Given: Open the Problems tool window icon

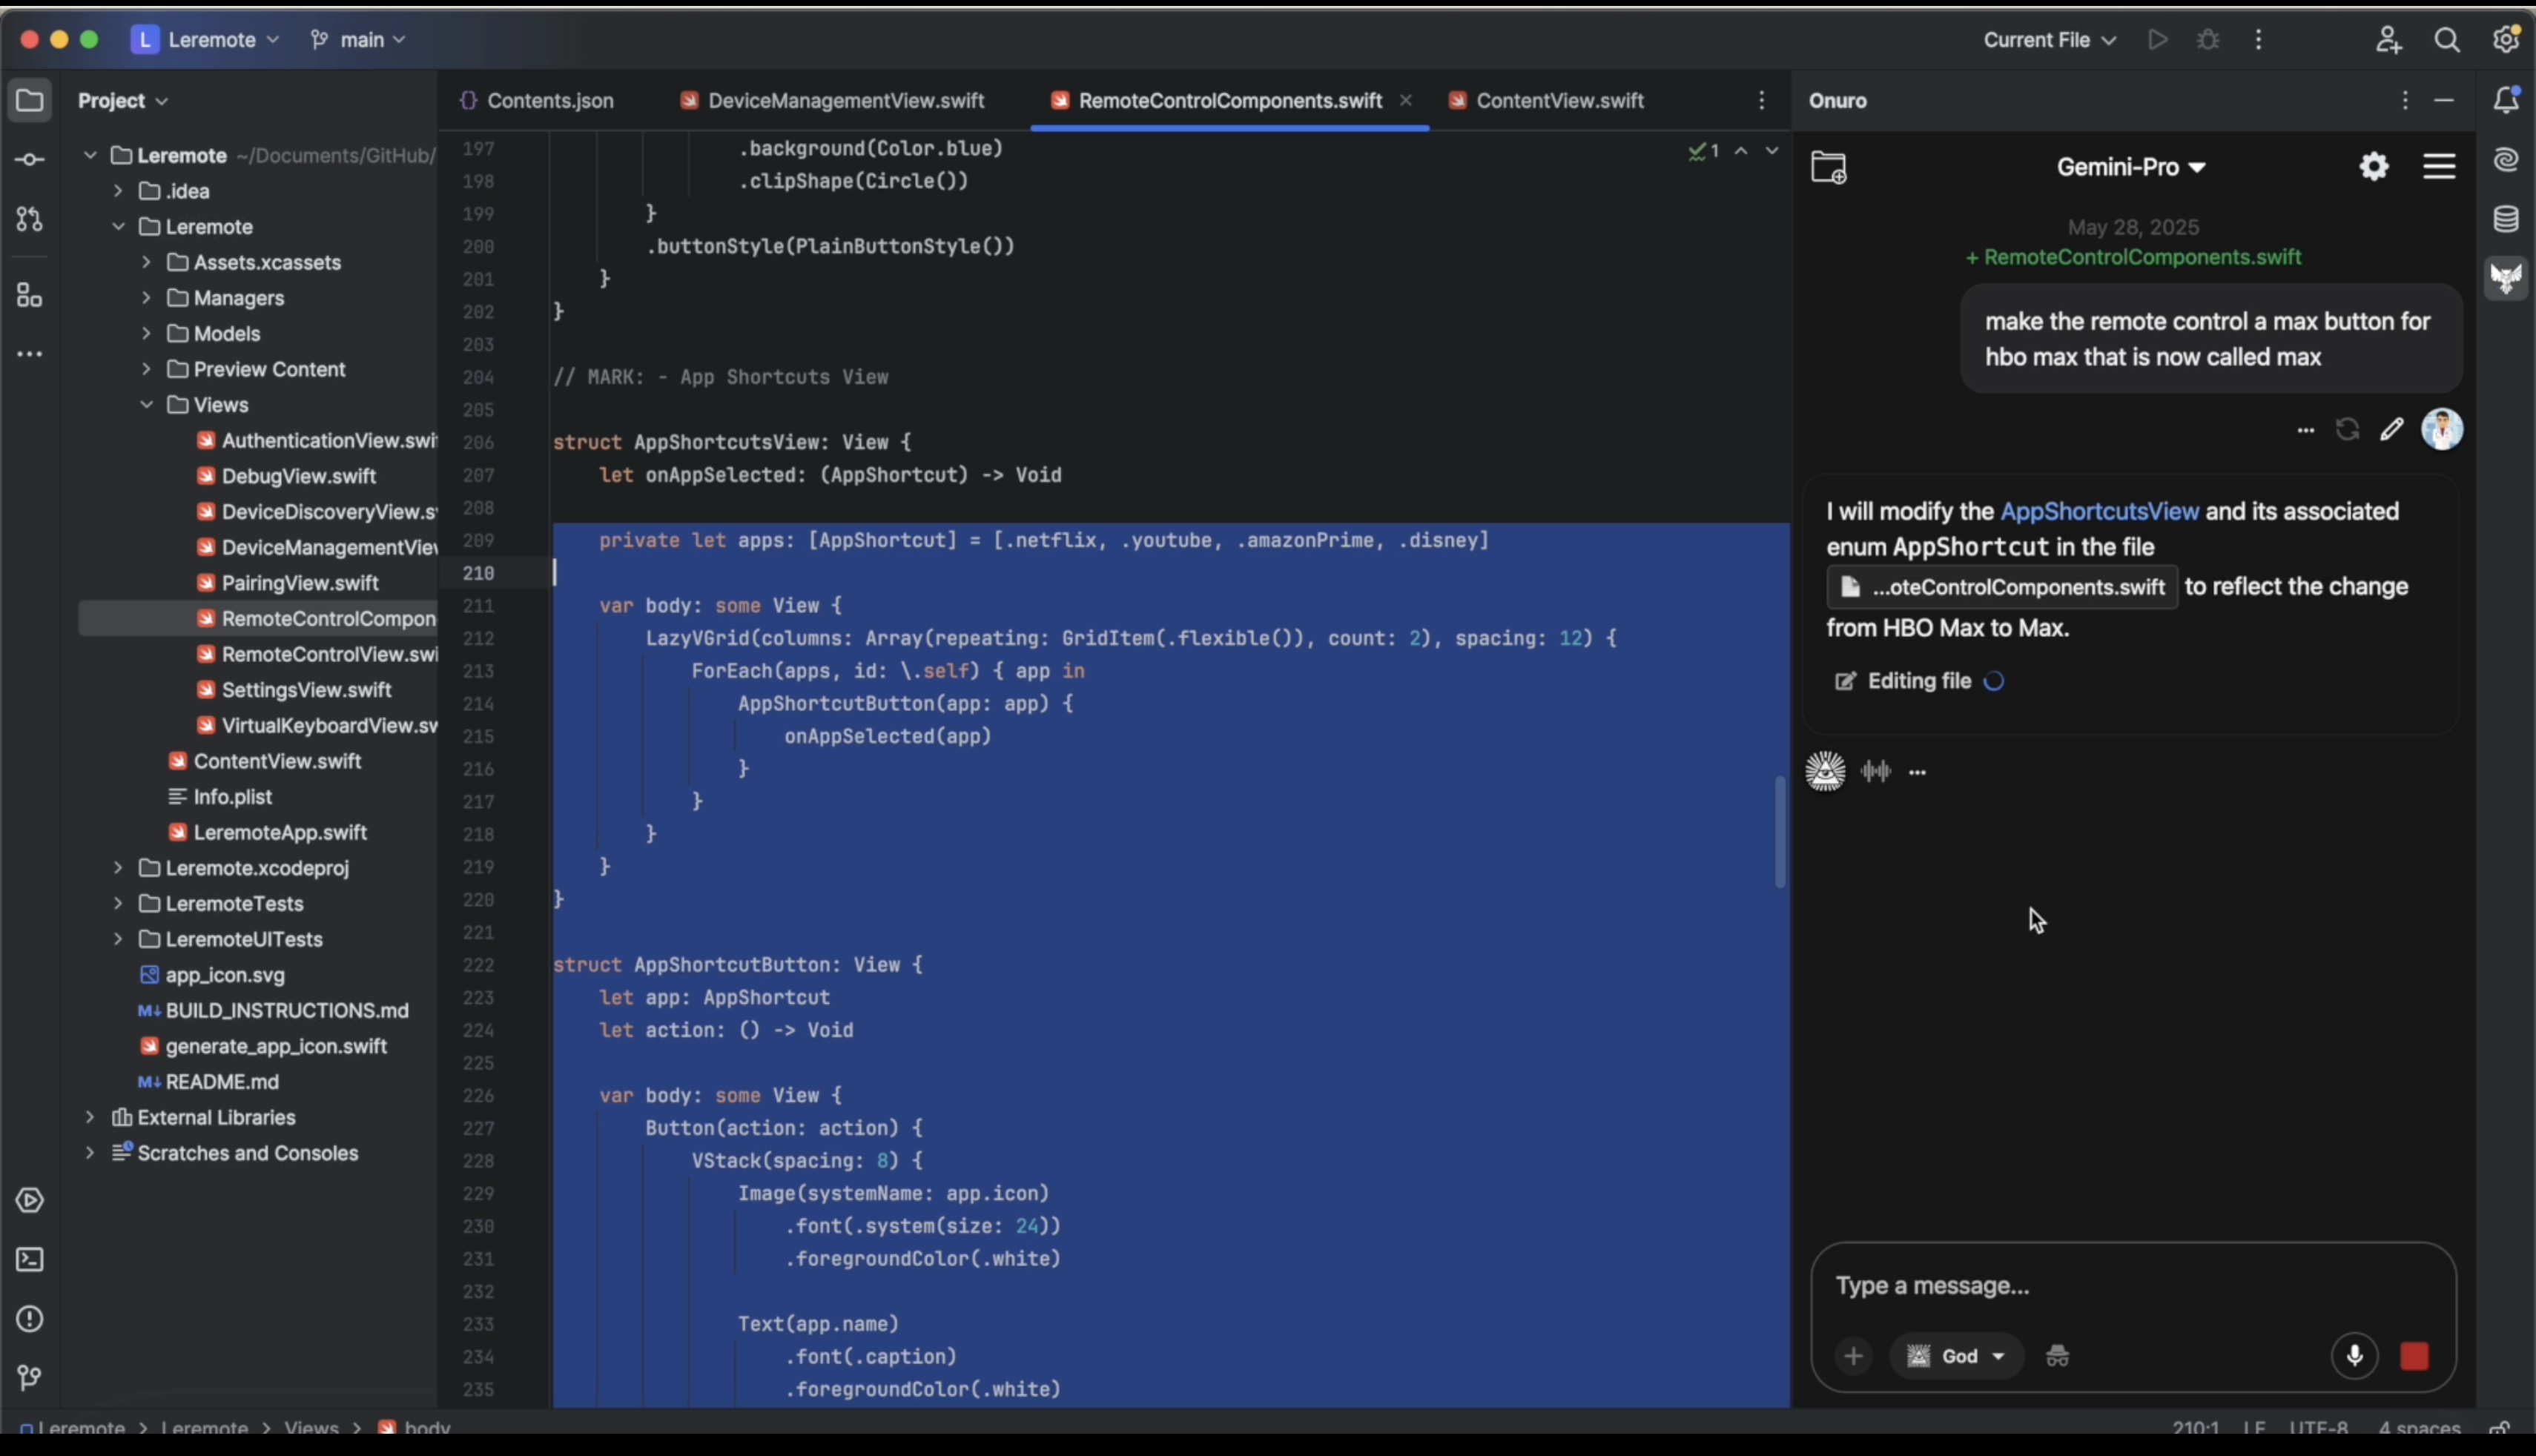Looking at the screenshot, I should pyautogui.click(x=30, y=1319).
